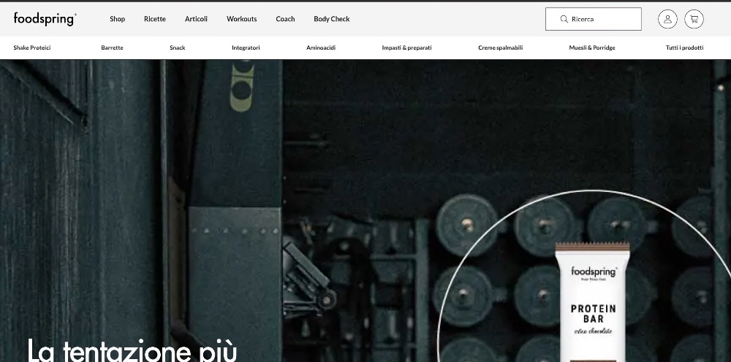Click the 'La tentazione più' headline
The width and height of the screenshot is (731, 362).
pyautogui.click(x=132, y=351)
